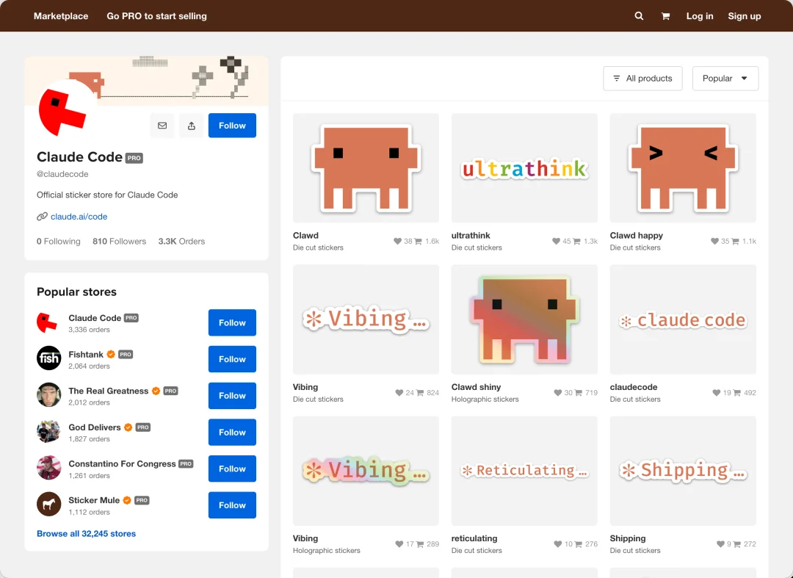Viewport: 793px width, 578px height.
Task: Click the Sticker Mule horse logo avatar
Action: [48, 505]
